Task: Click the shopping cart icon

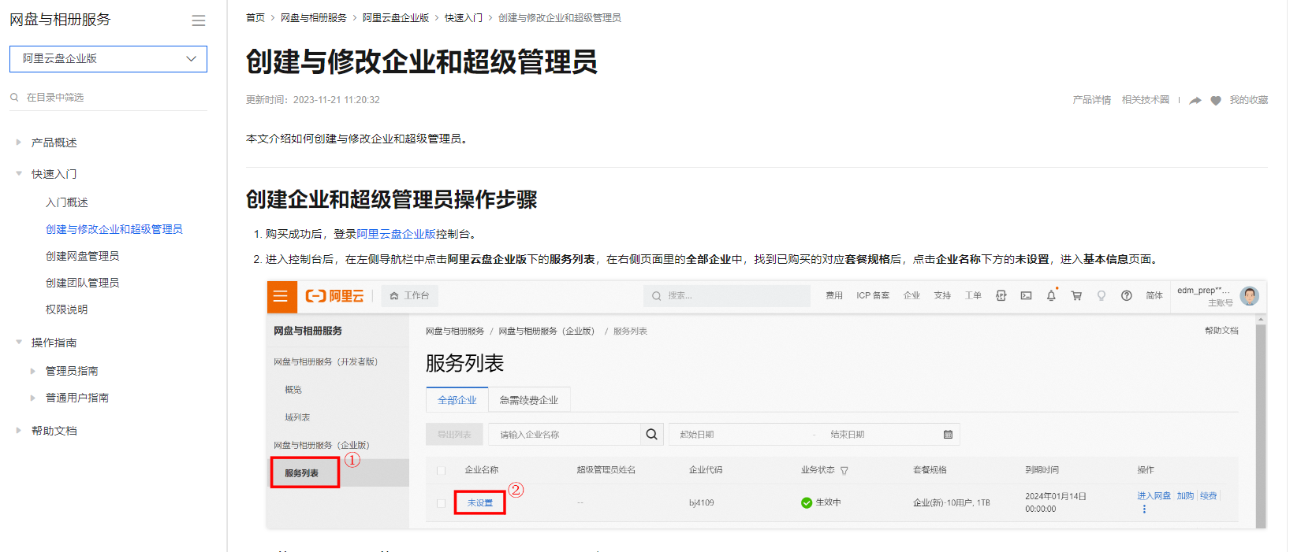Action: (x=1076, y=296)
